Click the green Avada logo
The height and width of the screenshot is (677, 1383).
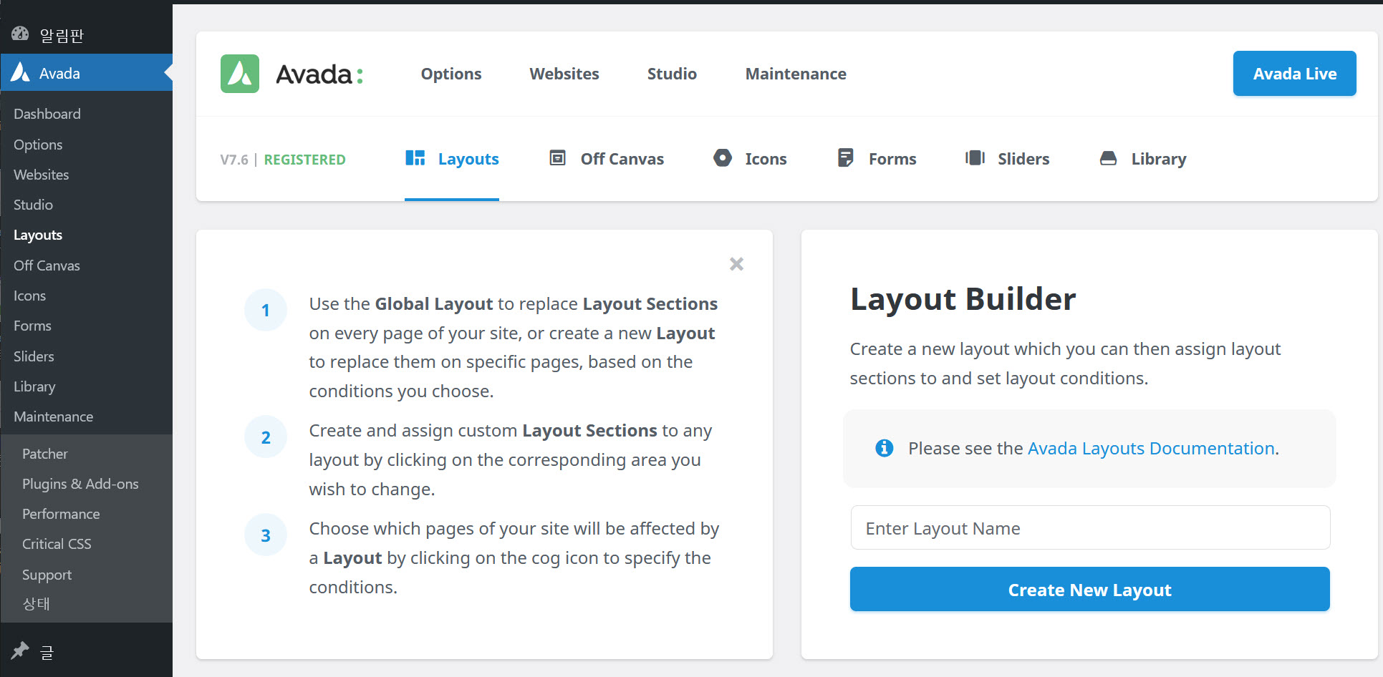click(x=240, y=74)
